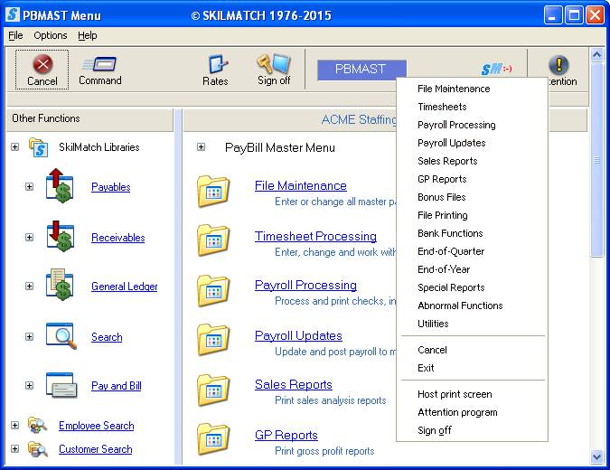610x470 pixels.
Task: Select Special Reports in popup menu
Action: 472,287
